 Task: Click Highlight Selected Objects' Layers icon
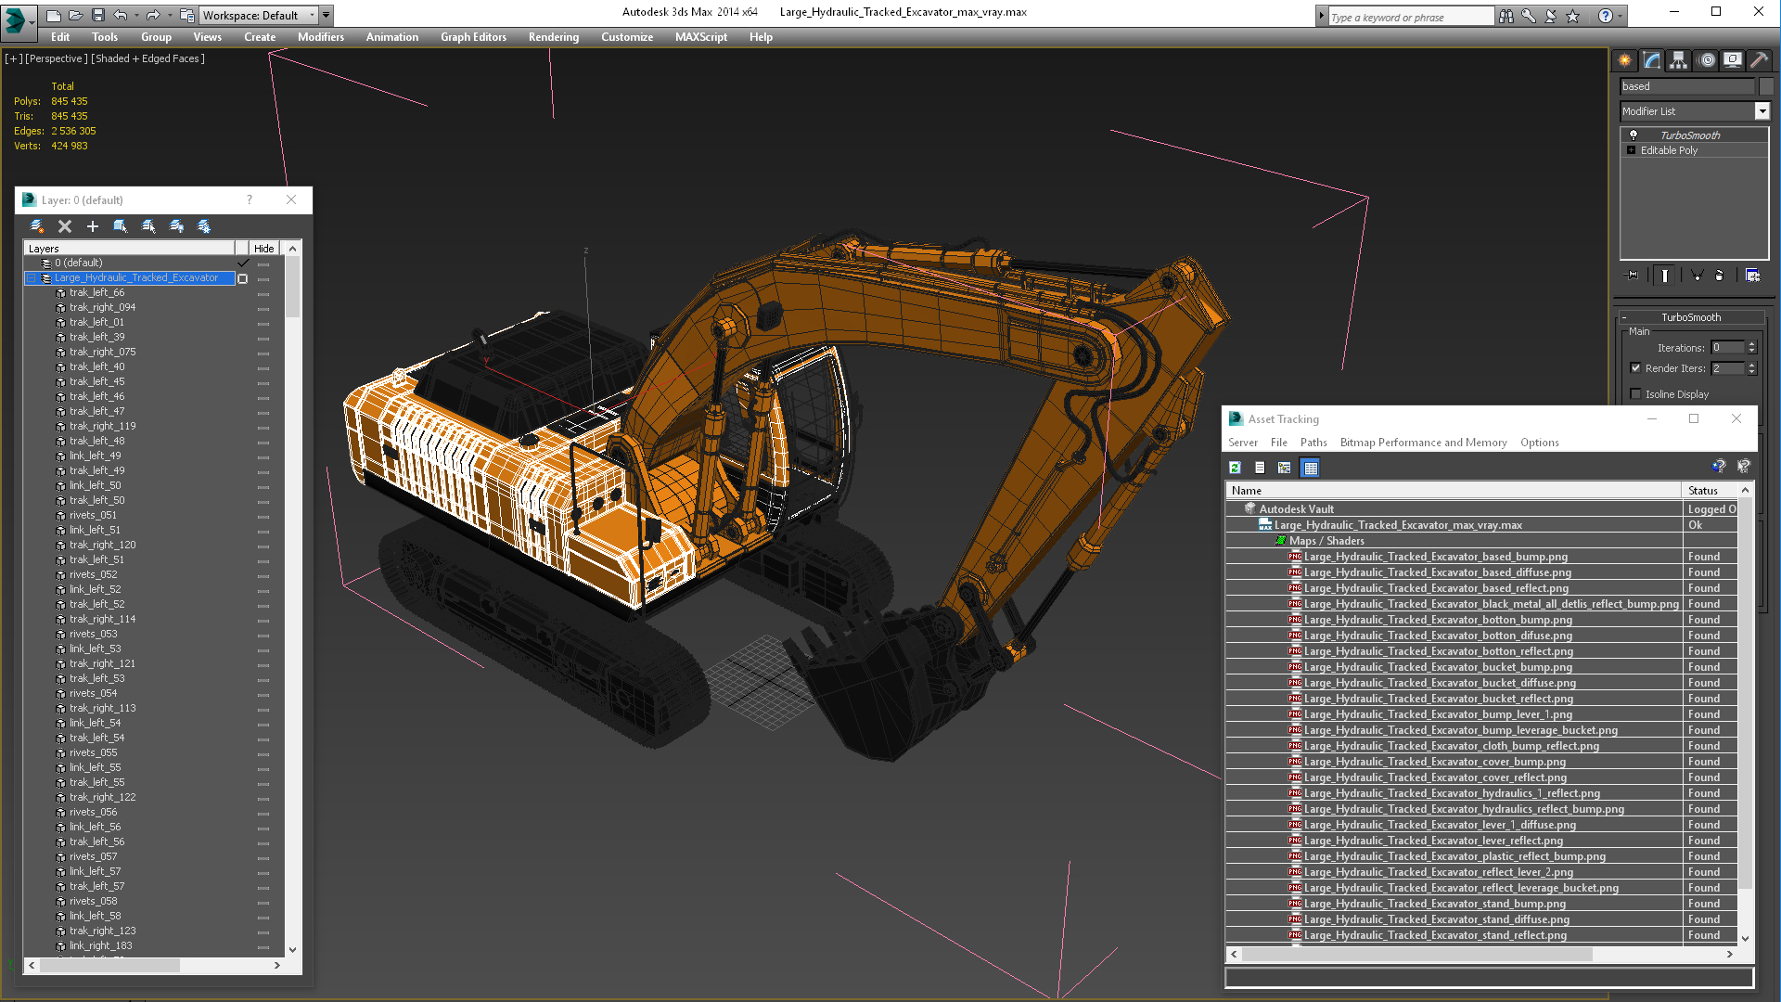pos(148,226)
